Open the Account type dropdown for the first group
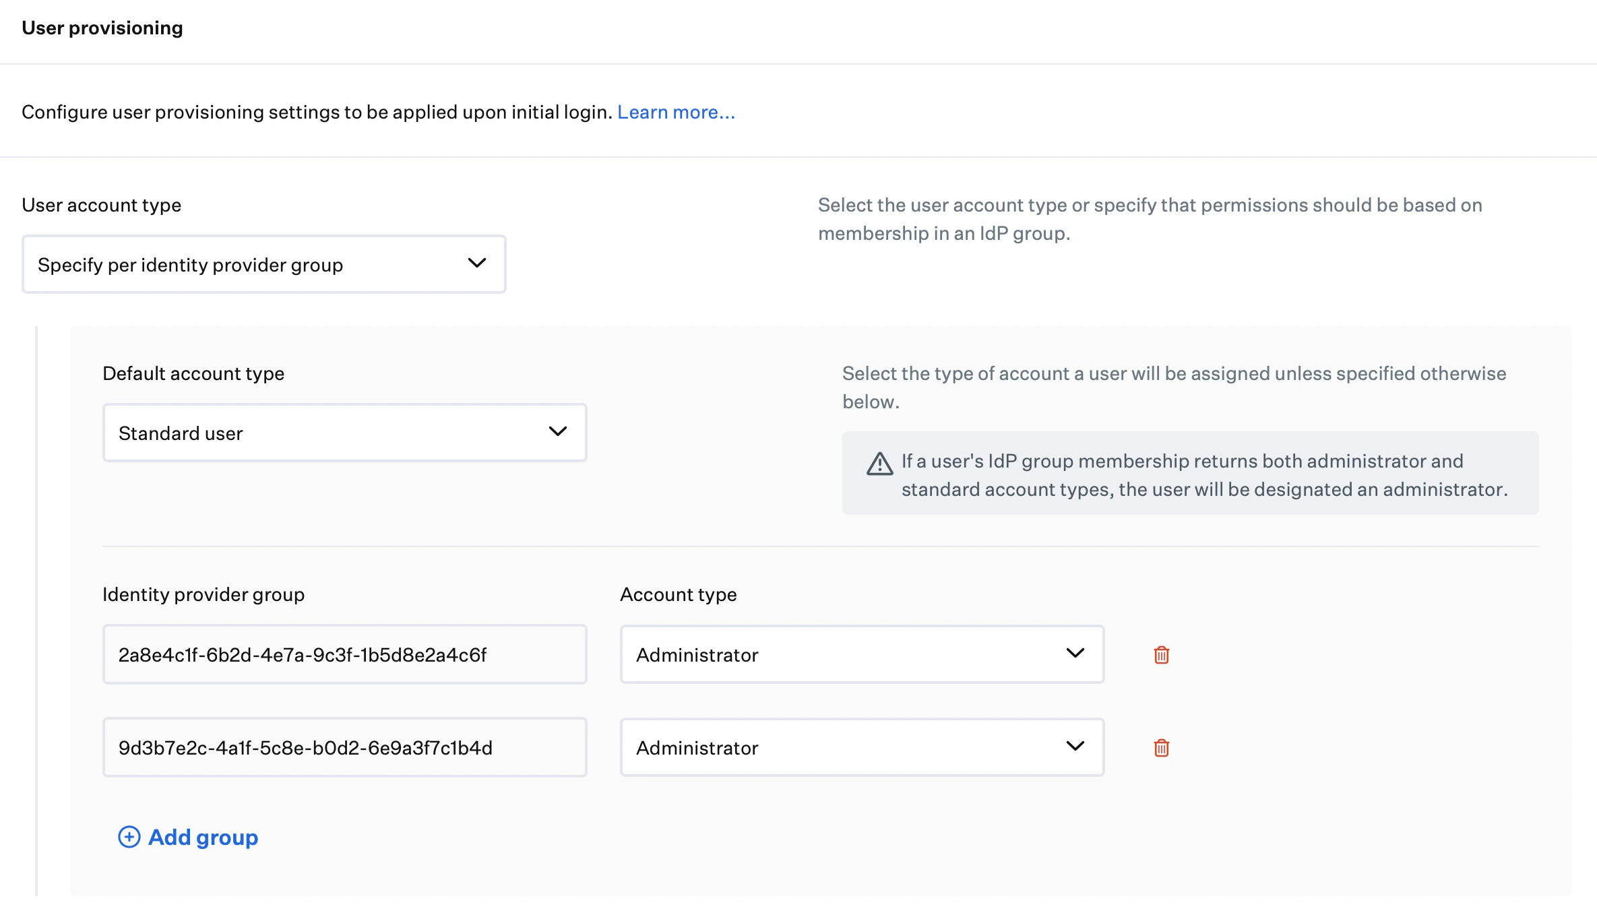The image size is (1597, 919). 861,654
